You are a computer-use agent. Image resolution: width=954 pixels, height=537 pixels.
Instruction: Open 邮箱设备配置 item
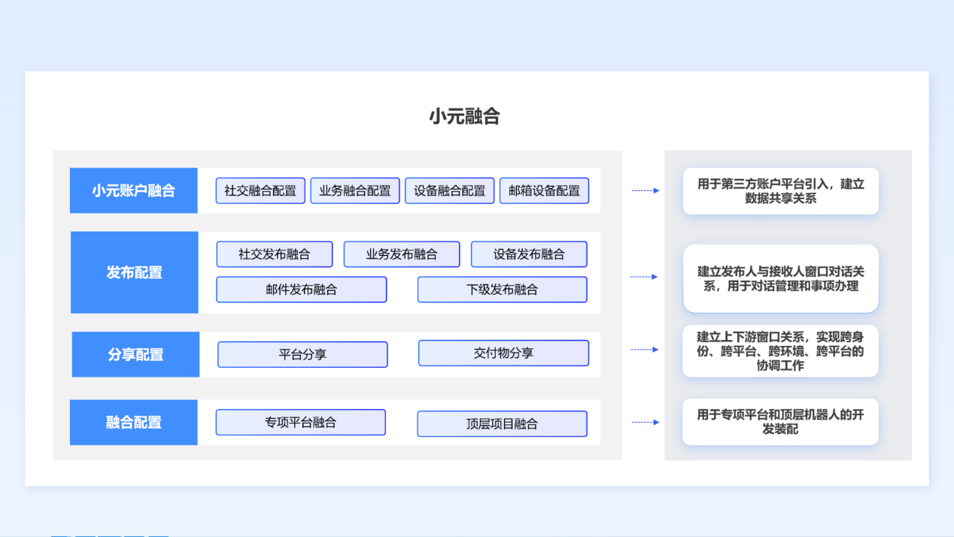point(545,191)
